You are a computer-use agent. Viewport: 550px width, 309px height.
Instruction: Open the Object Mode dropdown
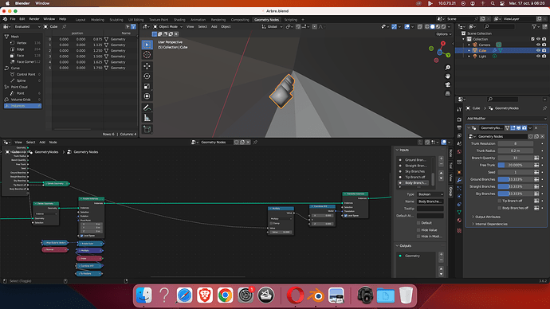tap(168, 26)
